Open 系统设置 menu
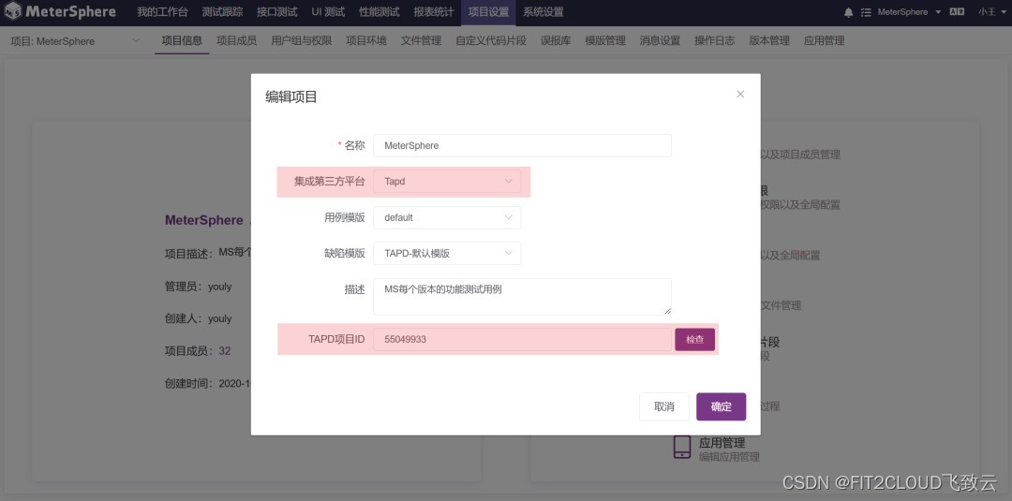This screenshot has height=501, width=1012. click(x=543, y=12)
